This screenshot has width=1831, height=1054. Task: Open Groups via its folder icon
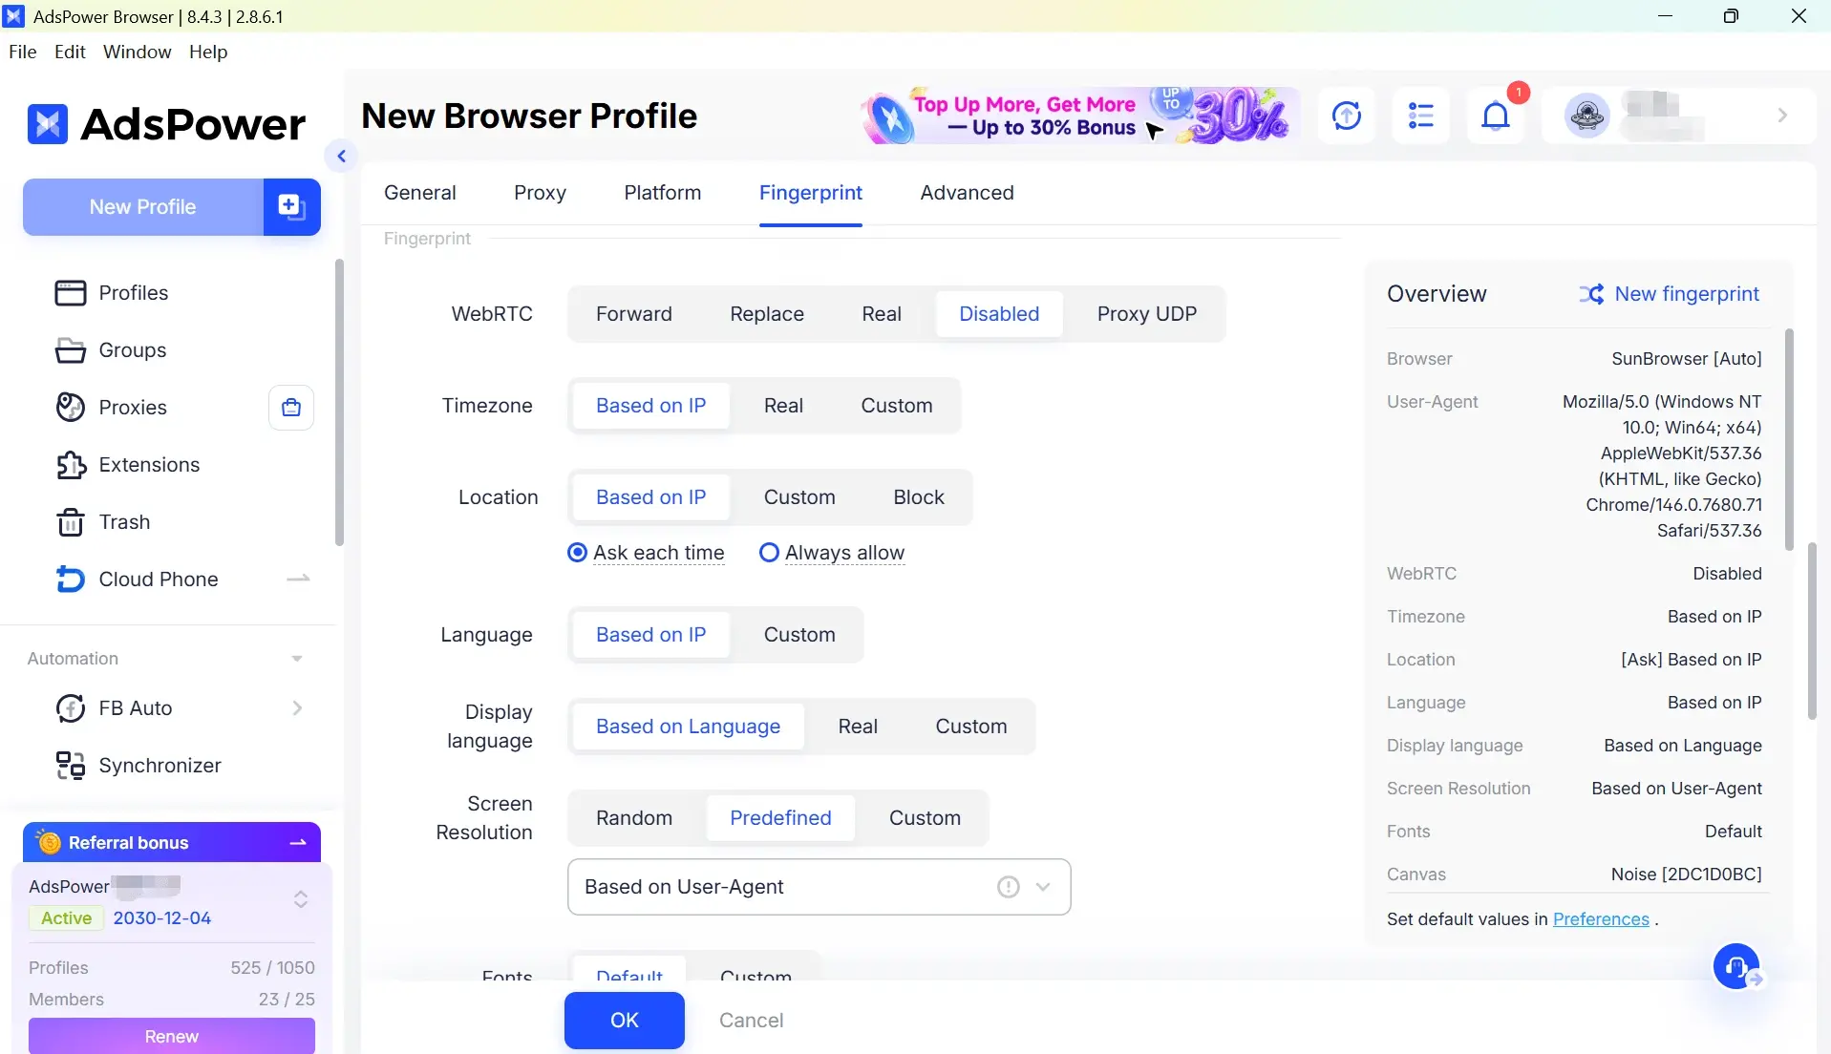[71, 350]
